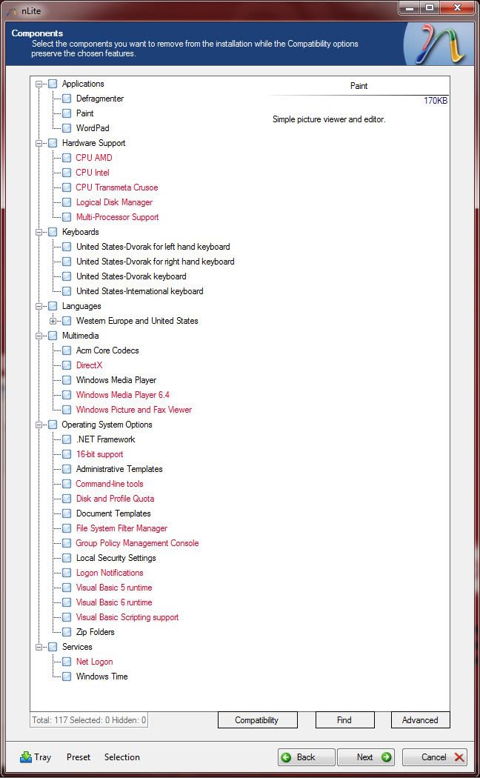This screenshot has height=778, width=480.
Task: Select Multi-Processor Support item
Action: pyautogui.click(x=118, y=217)
